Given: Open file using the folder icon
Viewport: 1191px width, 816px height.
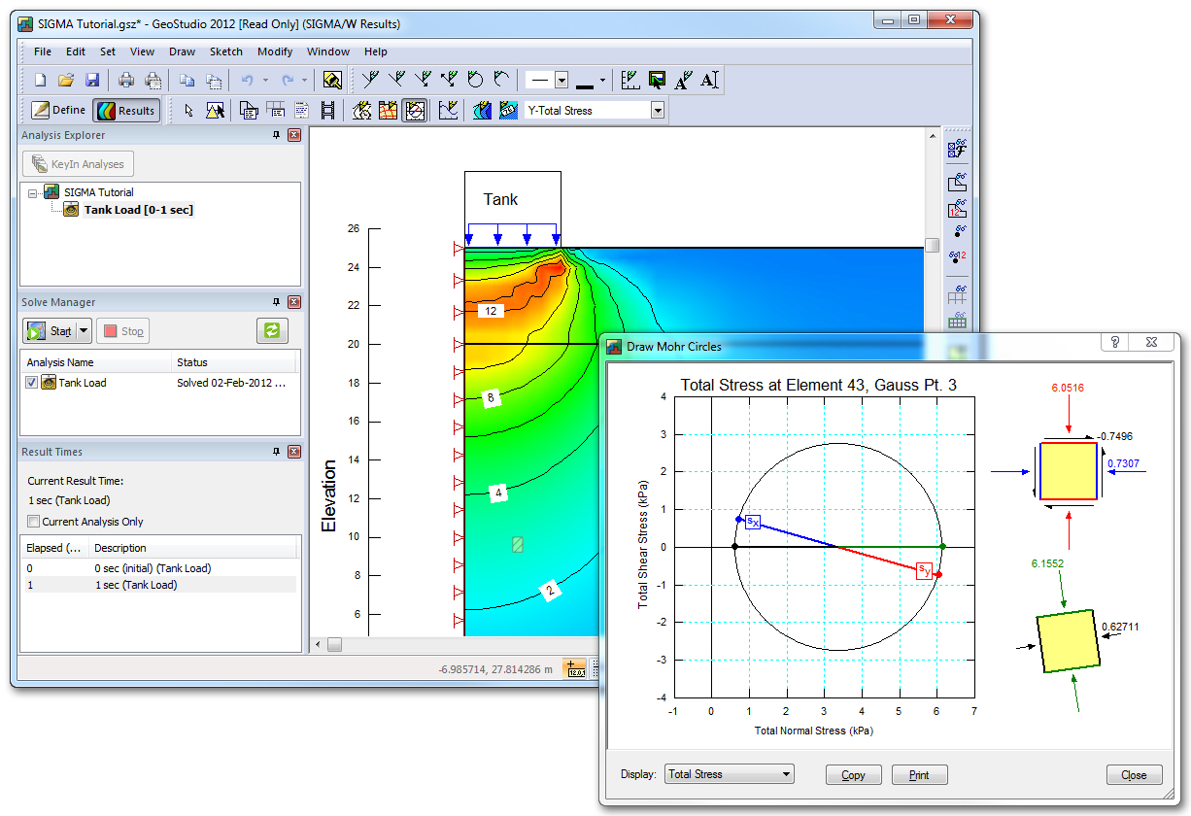Looking at the screenshot, I should coord(66,80).
